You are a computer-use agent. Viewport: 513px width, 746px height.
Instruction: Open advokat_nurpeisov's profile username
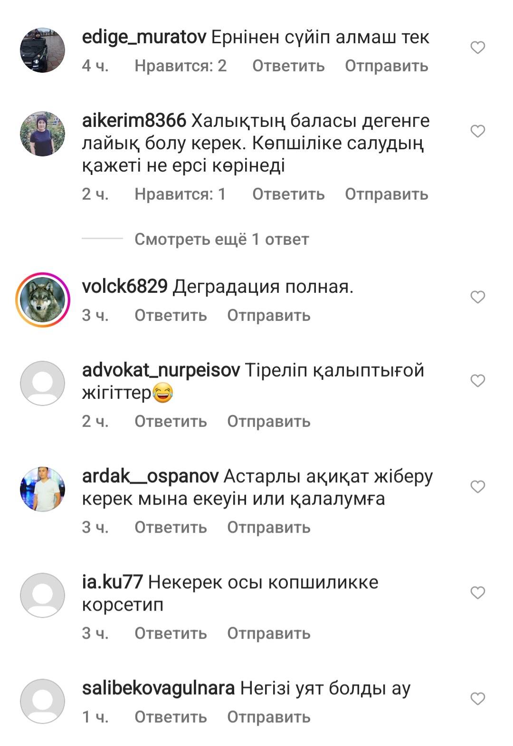pyautogui.click(x=161, y=370)
